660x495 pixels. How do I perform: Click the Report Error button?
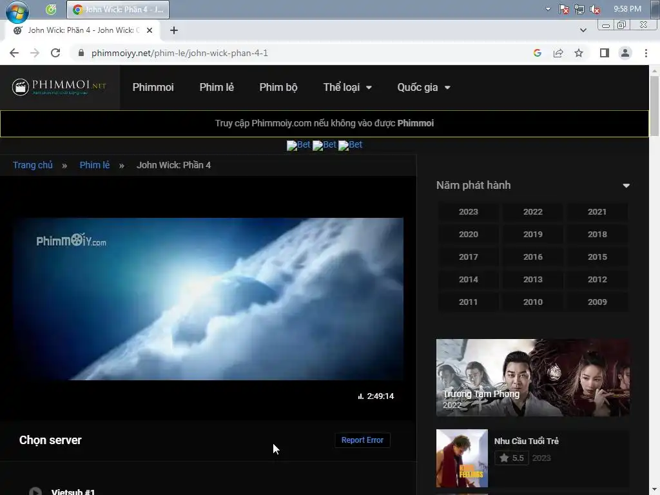(x=362, y=440)
